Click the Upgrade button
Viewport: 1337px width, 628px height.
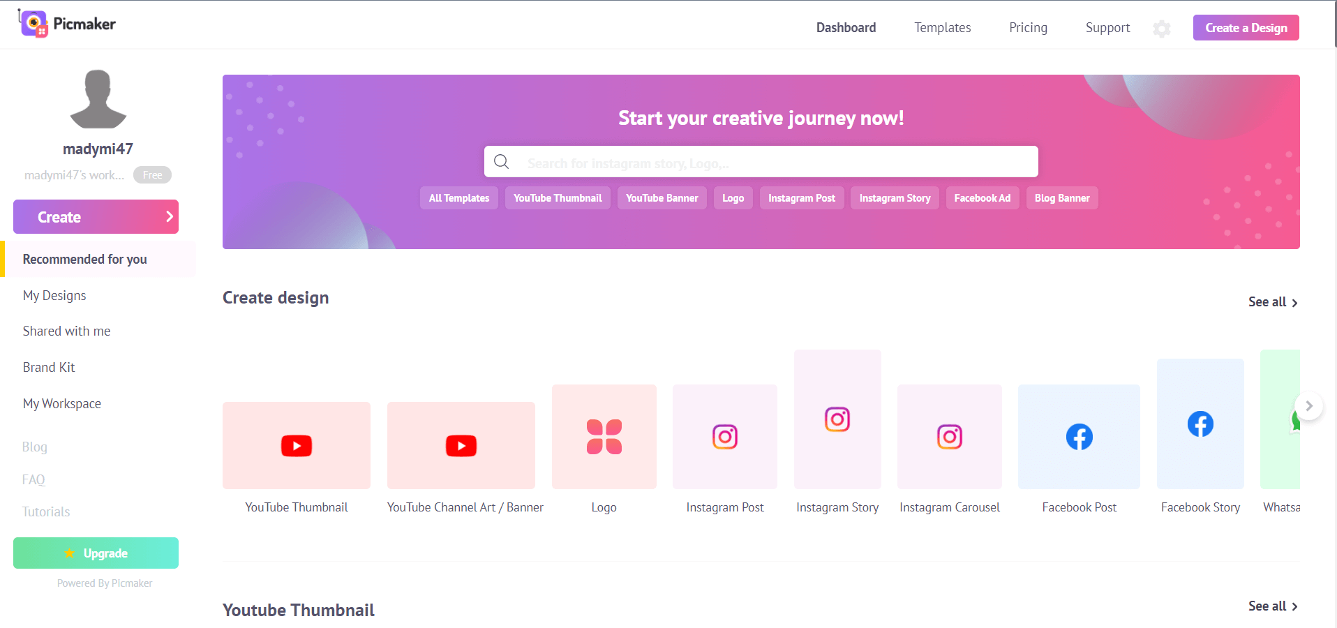click(96, 553)
